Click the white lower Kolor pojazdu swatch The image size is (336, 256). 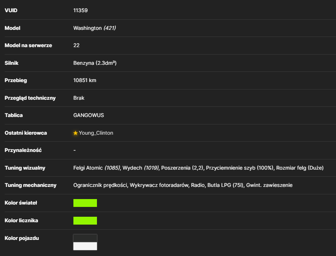click(85, 246)
